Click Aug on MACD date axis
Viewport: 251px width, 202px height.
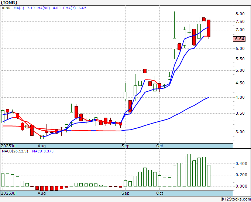coord(42,193)
